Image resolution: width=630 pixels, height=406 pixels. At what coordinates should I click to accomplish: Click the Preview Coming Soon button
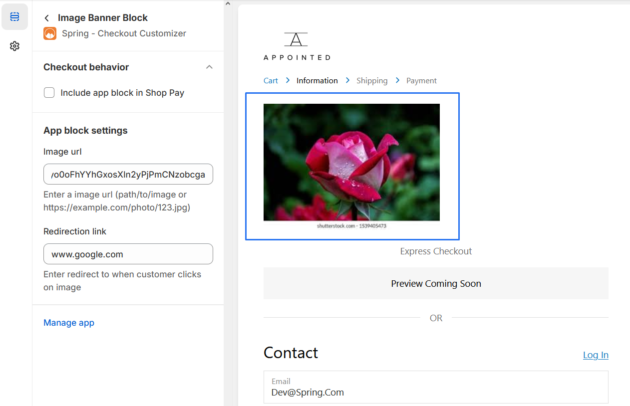click(436, 283)
